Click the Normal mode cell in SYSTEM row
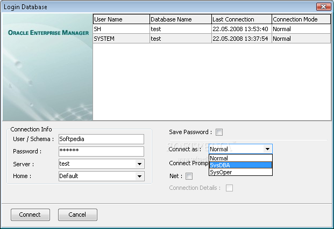The image size is (334, 229). 301,39
